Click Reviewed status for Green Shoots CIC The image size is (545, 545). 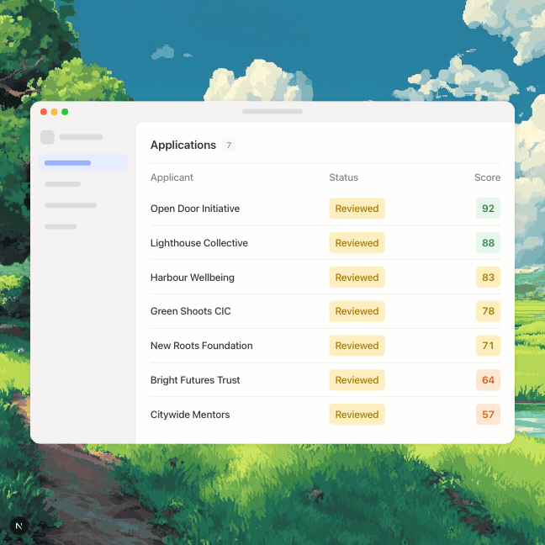coord(357,311)
